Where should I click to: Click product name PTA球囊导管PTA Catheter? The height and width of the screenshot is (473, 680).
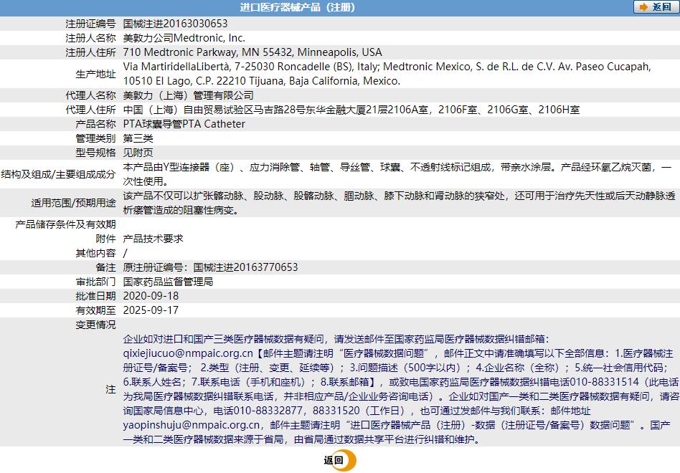point(184,124)
